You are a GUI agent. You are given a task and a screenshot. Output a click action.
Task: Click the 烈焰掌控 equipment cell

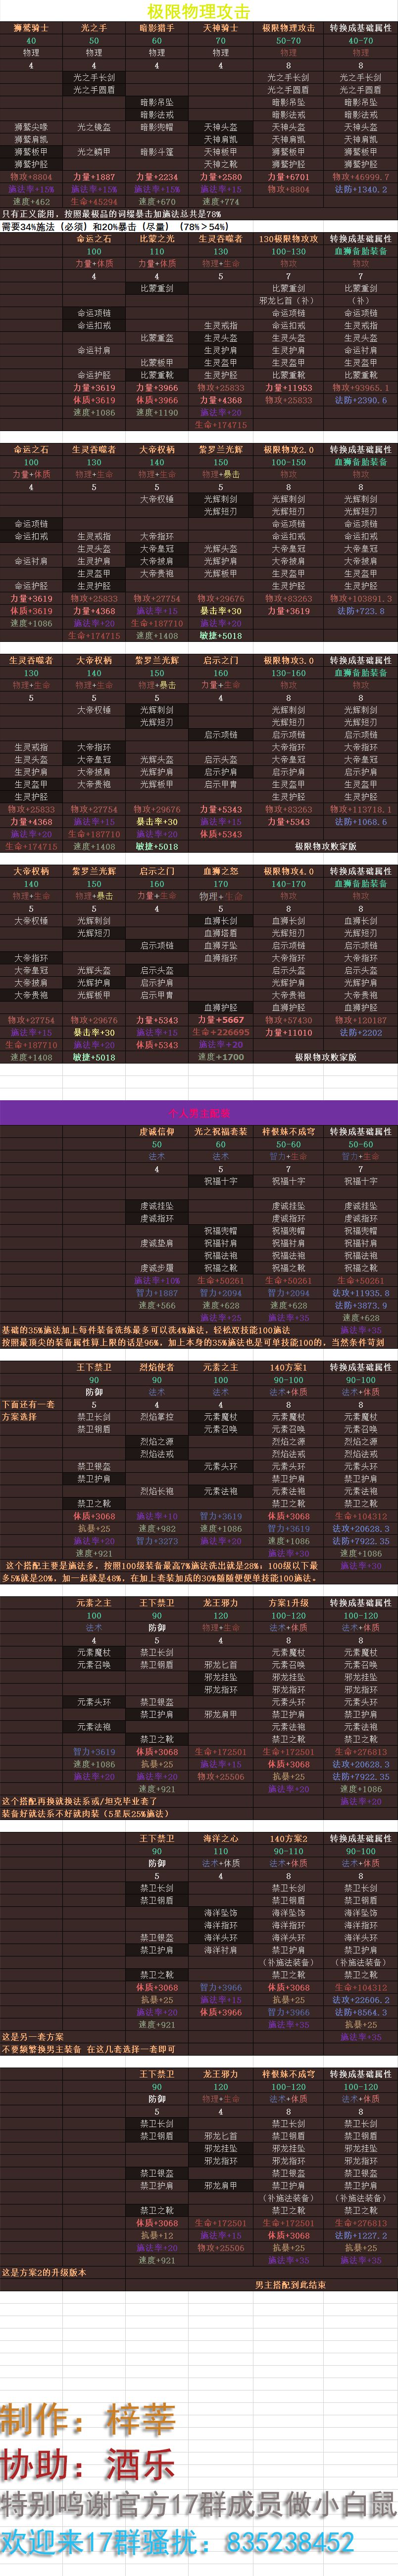156,1417
